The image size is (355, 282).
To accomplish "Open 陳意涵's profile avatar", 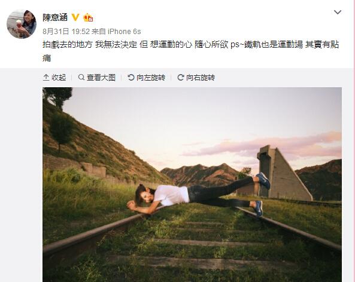I will click(22, 24).
